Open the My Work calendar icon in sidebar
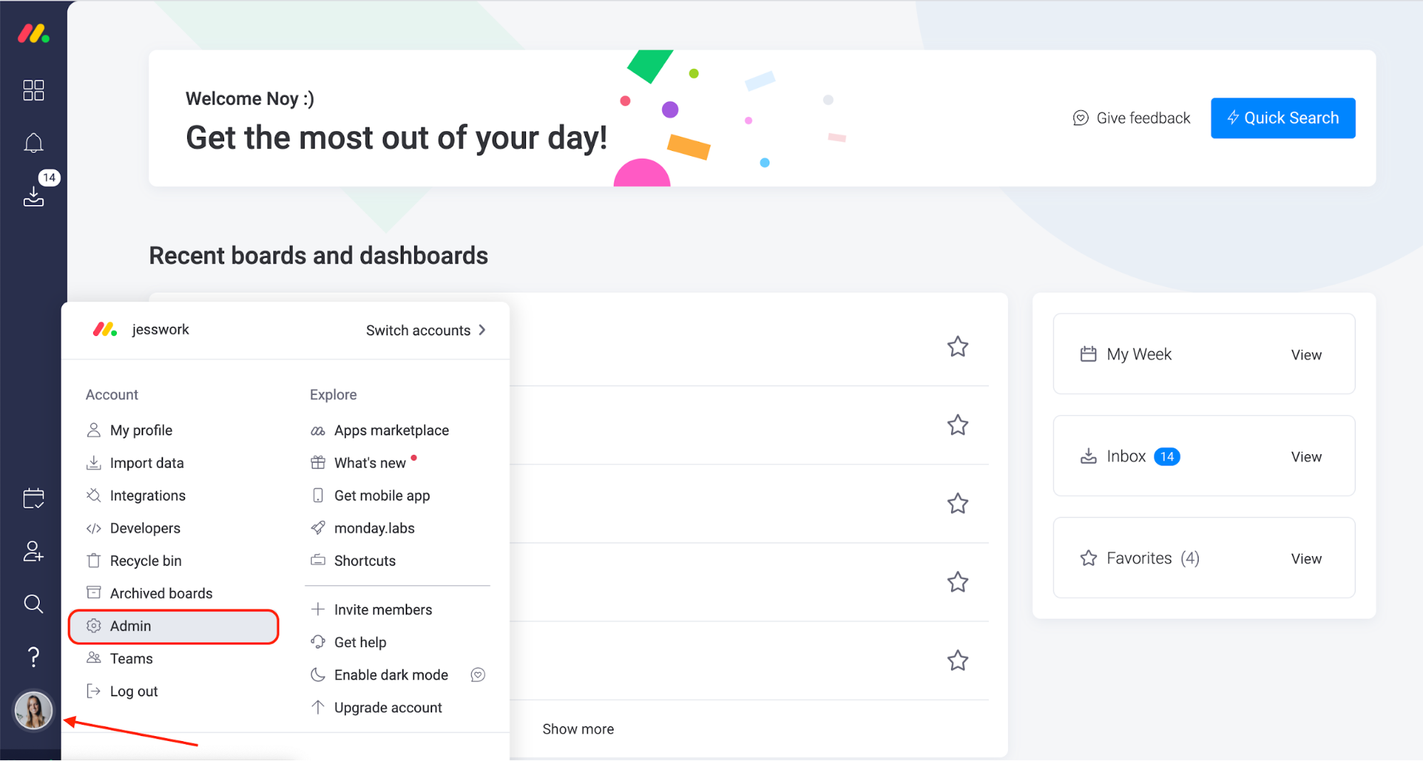Image resolution: width=1423 pixels, height=761 pixels. (x=33, y=498)
